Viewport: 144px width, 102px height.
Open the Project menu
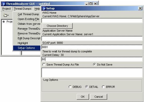6,9
